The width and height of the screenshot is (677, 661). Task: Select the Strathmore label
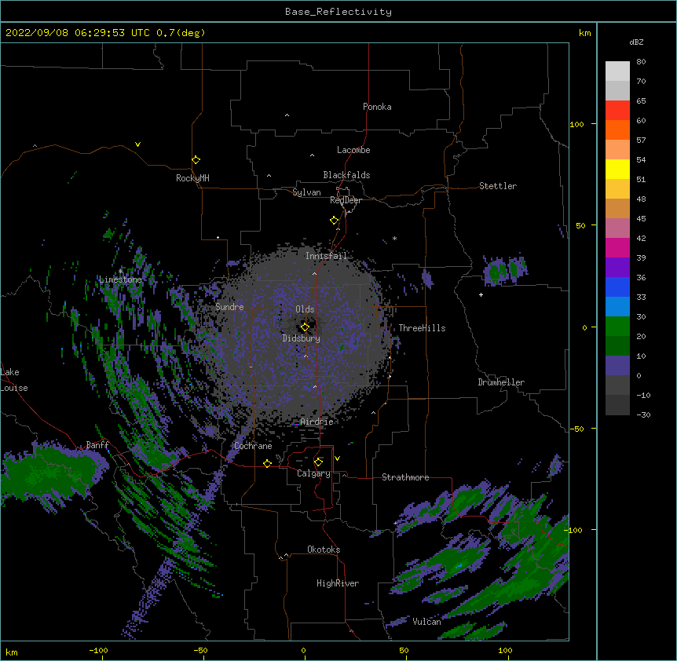coord(405,477)
